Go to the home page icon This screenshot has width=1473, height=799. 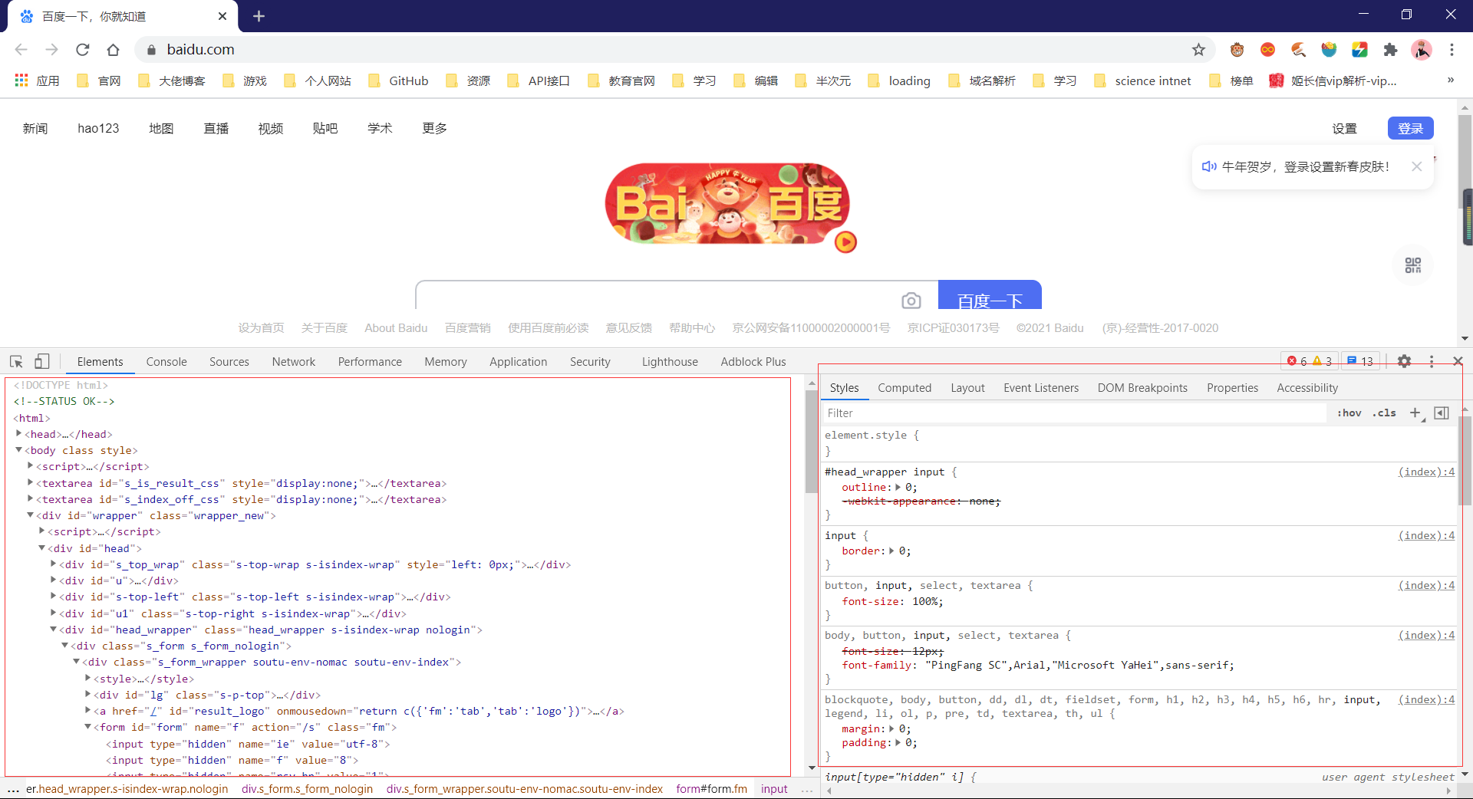click(x=114, y=50)
